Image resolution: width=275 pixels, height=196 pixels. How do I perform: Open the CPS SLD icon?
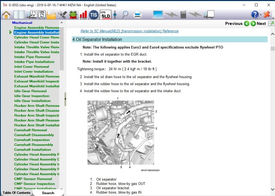pos(105,15)
